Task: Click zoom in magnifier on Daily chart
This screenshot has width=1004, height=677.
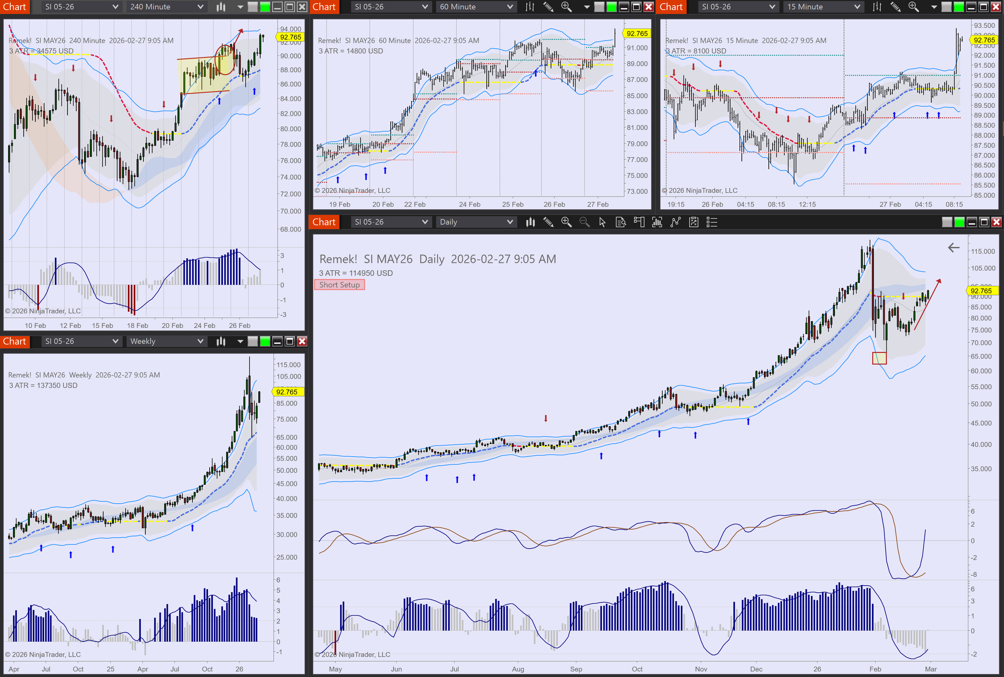Action: pyautogui.click(x=566, y=222)
